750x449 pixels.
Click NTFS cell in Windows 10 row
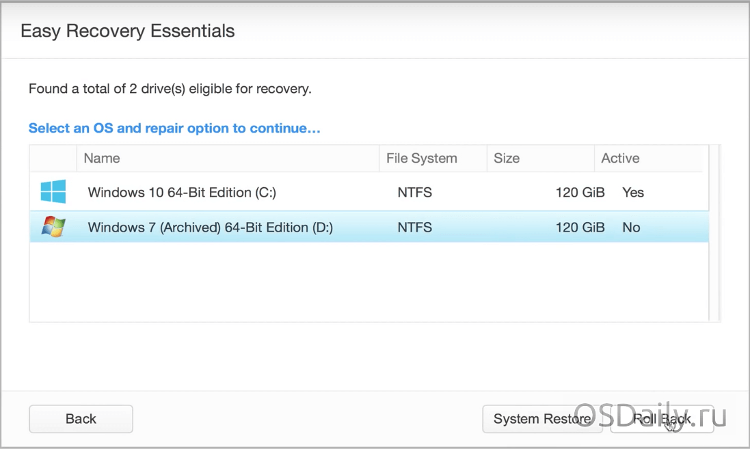tap(414, 193)
